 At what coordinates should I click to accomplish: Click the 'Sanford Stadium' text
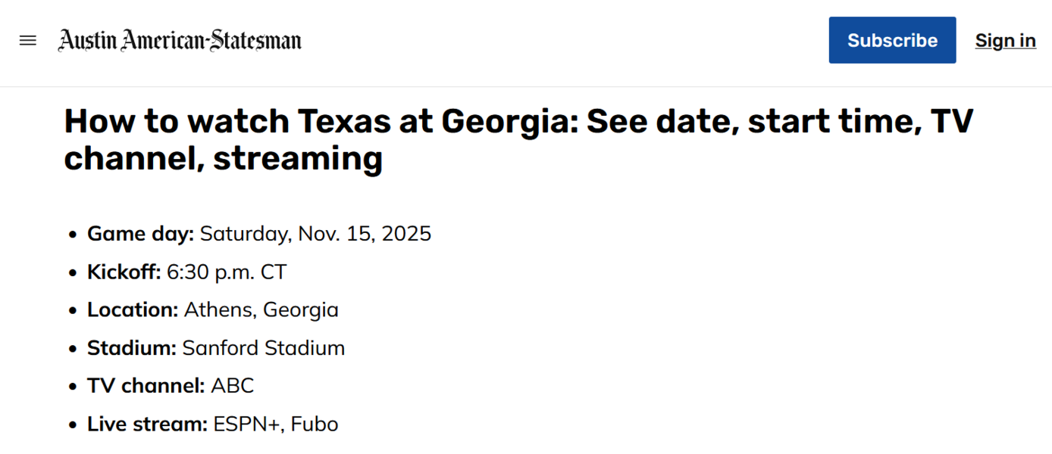[264, 348]
